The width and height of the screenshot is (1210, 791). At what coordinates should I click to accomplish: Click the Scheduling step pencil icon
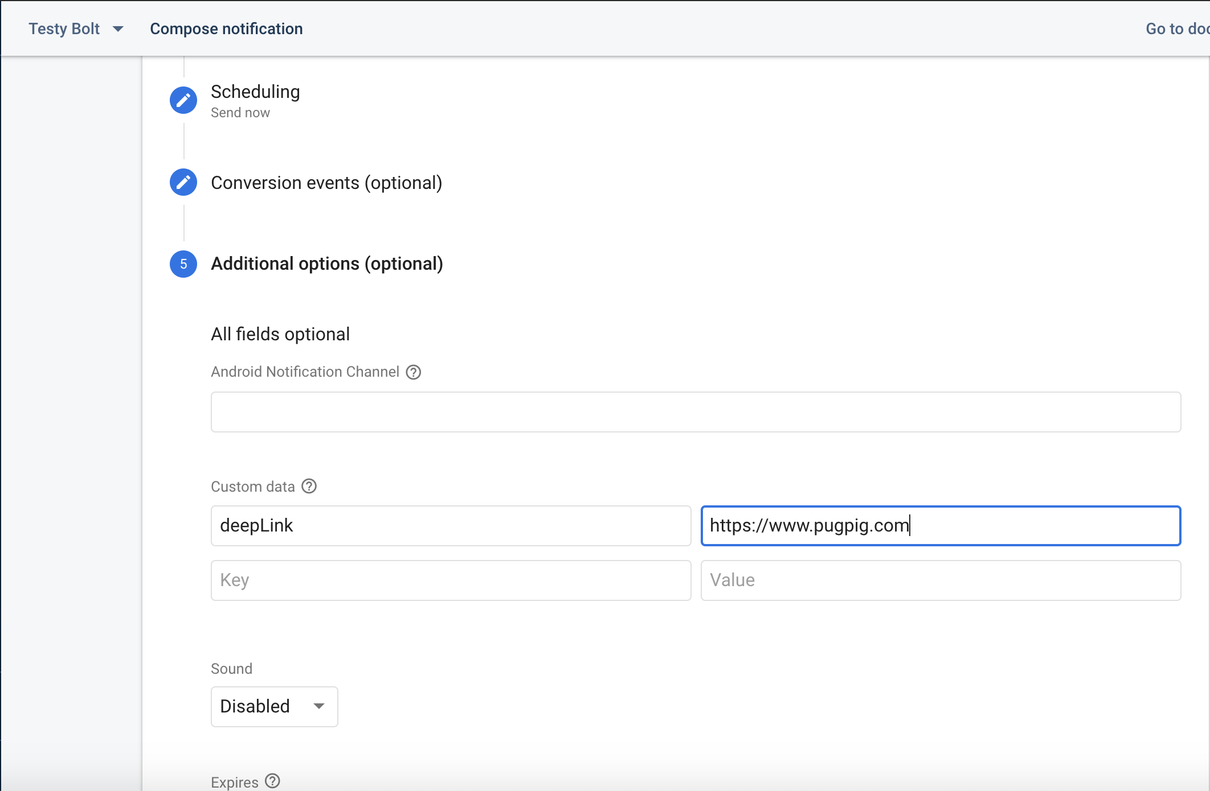click(x=183, y=100)
